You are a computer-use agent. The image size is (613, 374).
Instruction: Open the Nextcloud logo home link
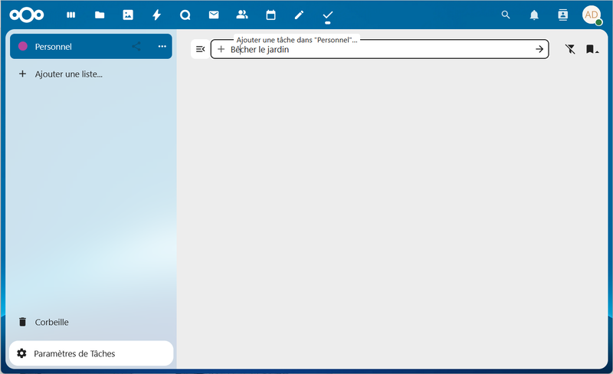(x=27, y=15)
